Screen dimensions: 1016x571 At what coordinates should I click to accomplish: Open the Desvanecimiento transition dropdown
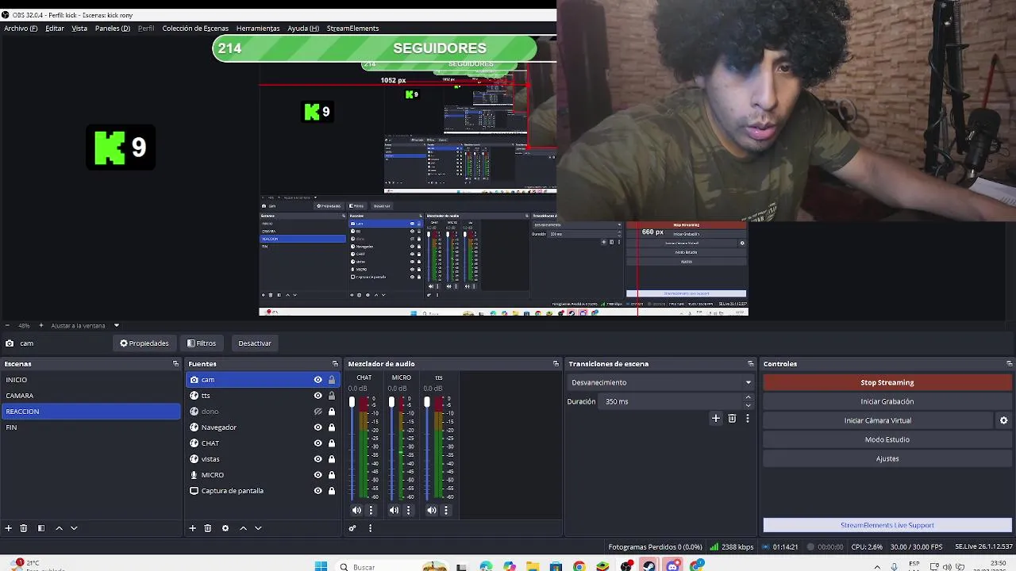point(660,382)
